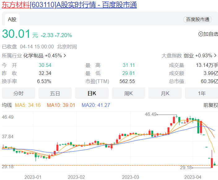The width and height of the screenshot is (218, 180).
Task: Expand the 所属行业 chevron arrow
Action: (x=65, y=56)
